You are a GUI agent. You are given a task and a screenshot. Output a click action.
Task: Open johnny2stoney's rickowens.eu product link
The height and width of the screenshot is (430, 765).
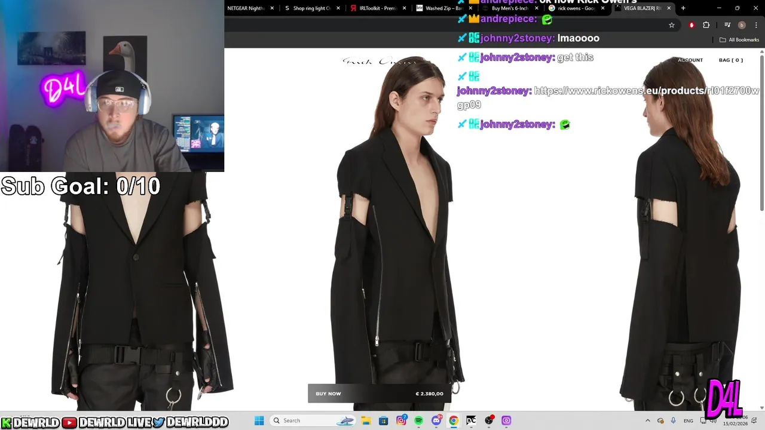tap(608, 97)
